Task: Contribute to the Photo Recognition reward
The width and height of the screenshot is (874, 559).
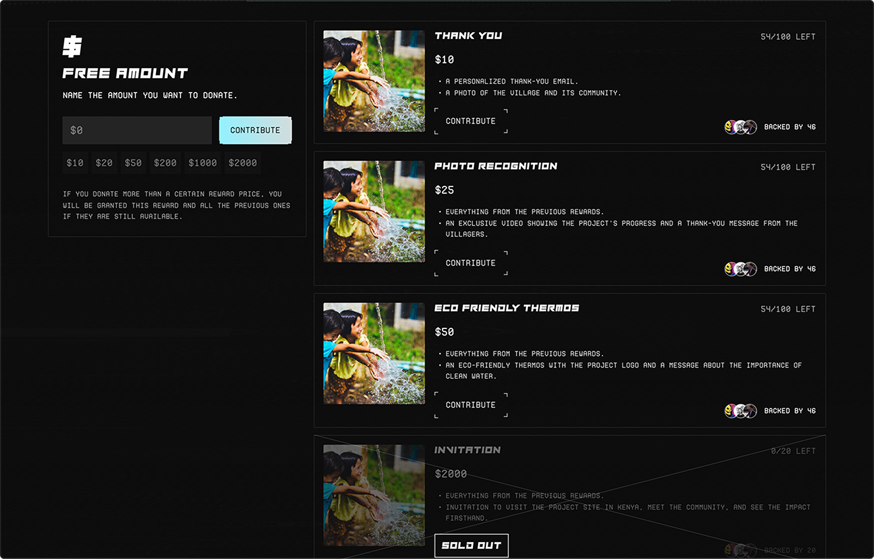Action: [x=471, y=263]
